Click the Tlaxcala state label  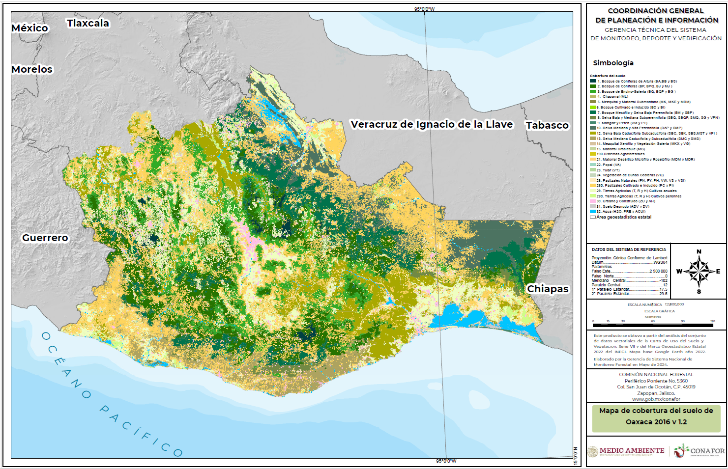(88, 23)
